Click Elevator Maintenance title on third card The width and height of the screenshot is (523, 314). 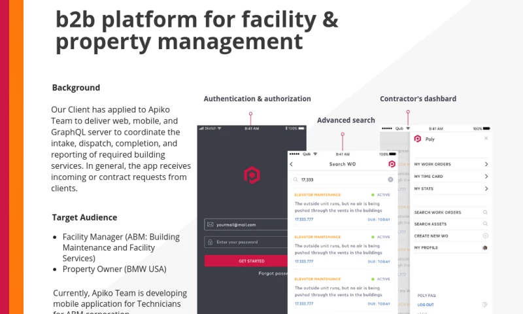point(318,279)
